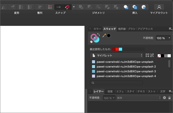
Task: Pick the red recently used color
Action: (117, 49)
